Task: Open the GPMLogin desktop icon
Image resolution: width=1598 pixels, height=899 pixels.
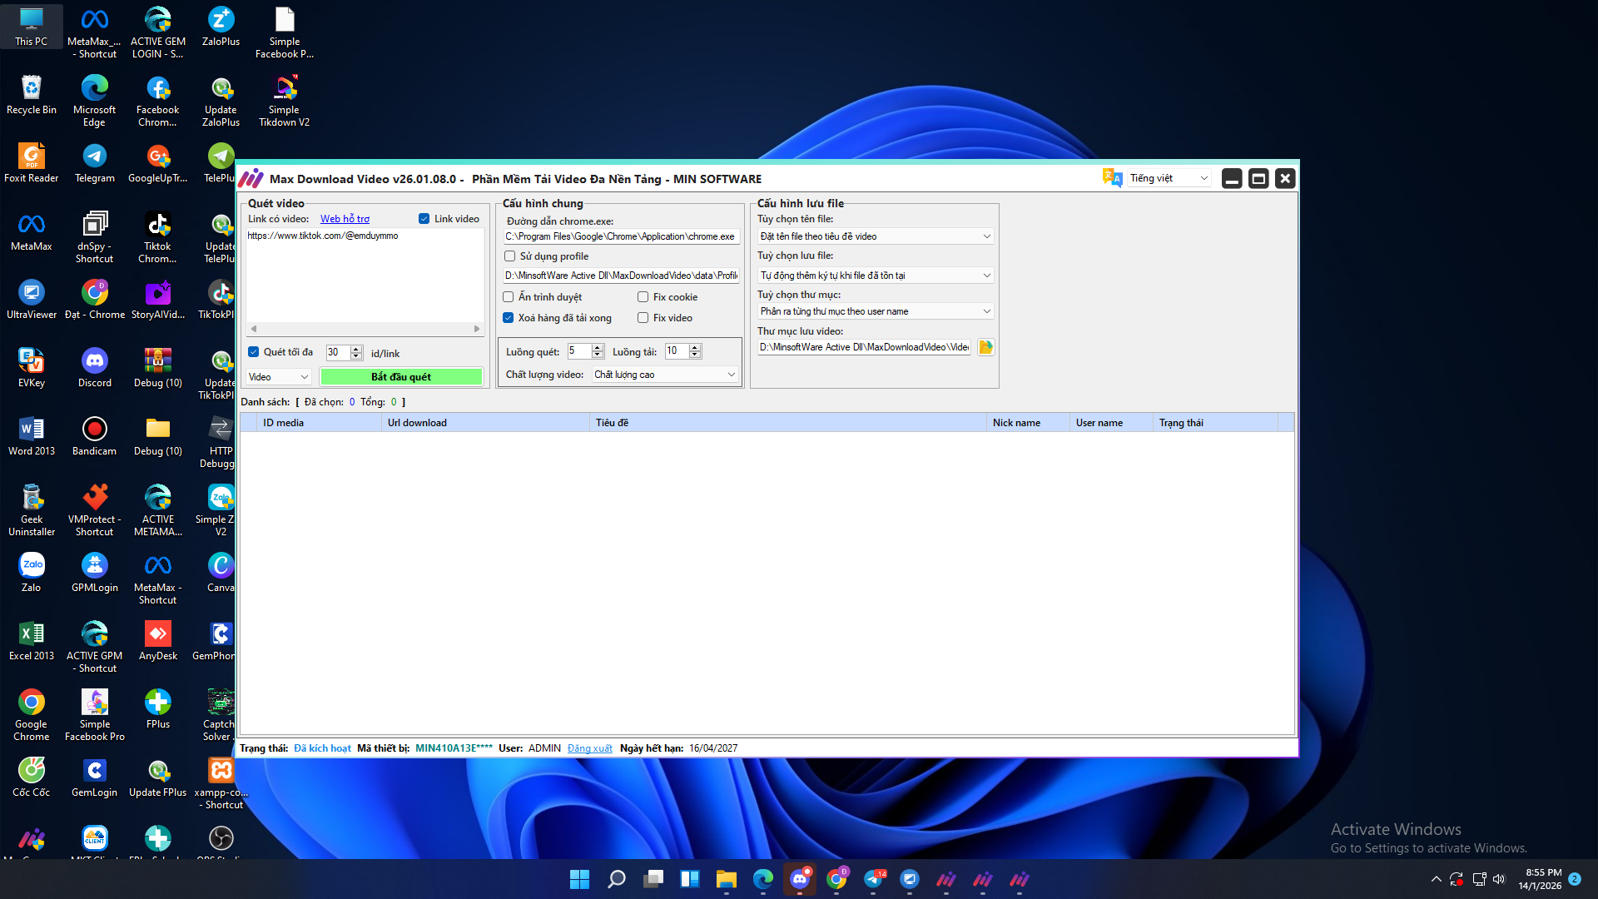Action: pyautogui.click(x=95, y=573)
